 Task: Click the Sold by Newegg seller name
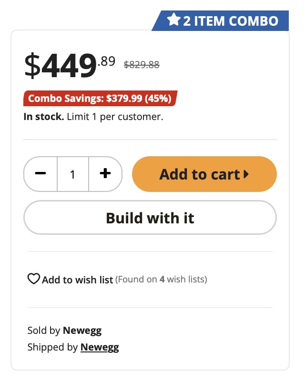82,331
